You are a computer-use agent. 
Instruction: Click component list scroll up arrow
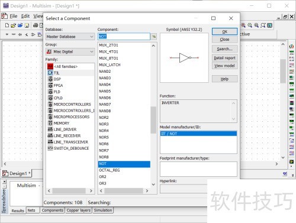coord(153,46)
